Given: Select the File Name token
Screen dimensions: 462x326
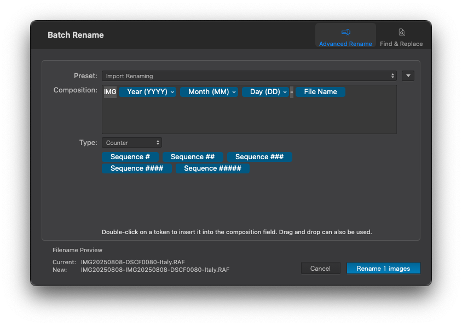Looking at the screenshot, I should pyautogui.click(x=320, y=92).
